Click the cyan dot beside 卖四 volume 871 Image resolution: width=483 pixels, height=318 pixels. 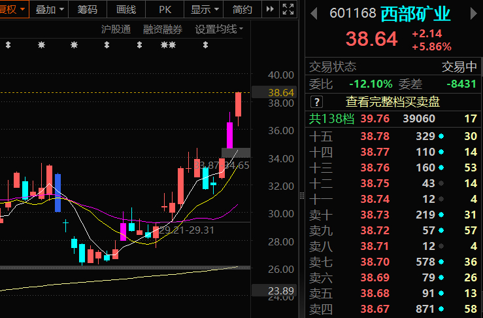pyautogui.click(x=441, y=309)
